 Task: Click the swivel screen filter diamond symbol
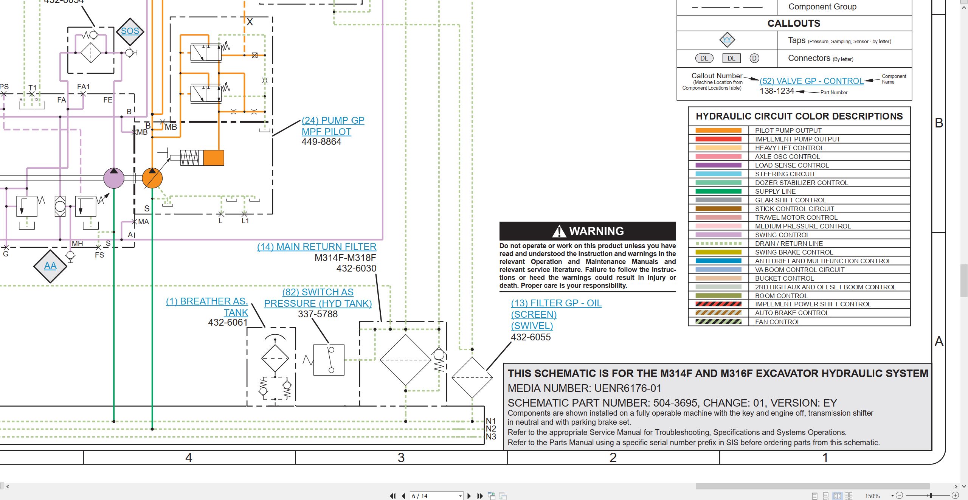(472, 377)
